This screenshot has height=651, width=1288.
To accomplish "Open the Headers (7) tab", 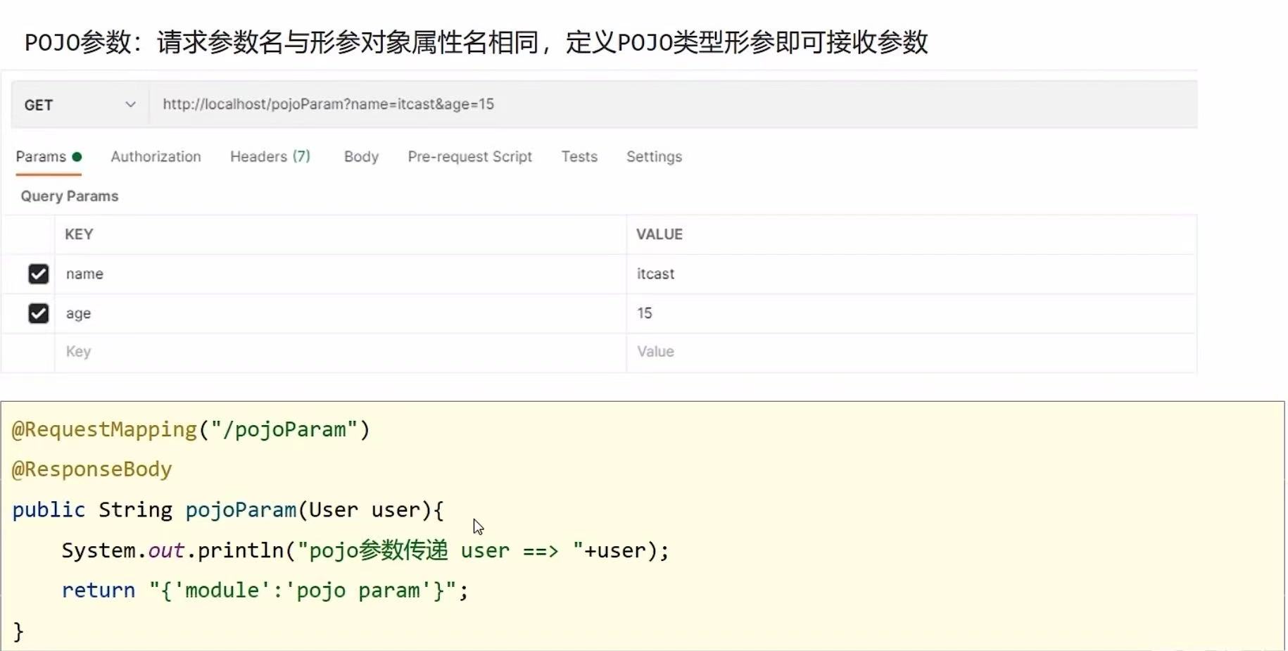I will click(270, 157).
